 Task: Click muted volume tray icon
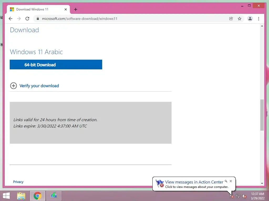[244, 196]
